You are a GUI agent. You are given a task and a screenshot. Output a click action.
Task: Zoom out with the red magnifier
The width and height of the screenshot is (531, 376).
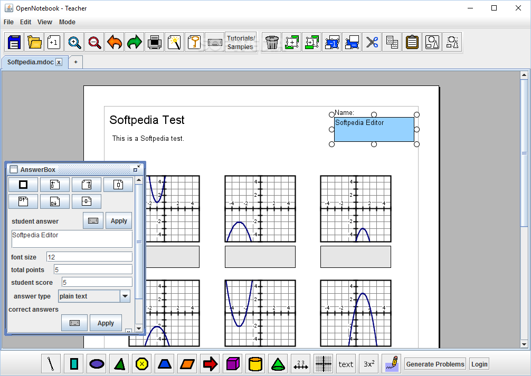[94, 42]
